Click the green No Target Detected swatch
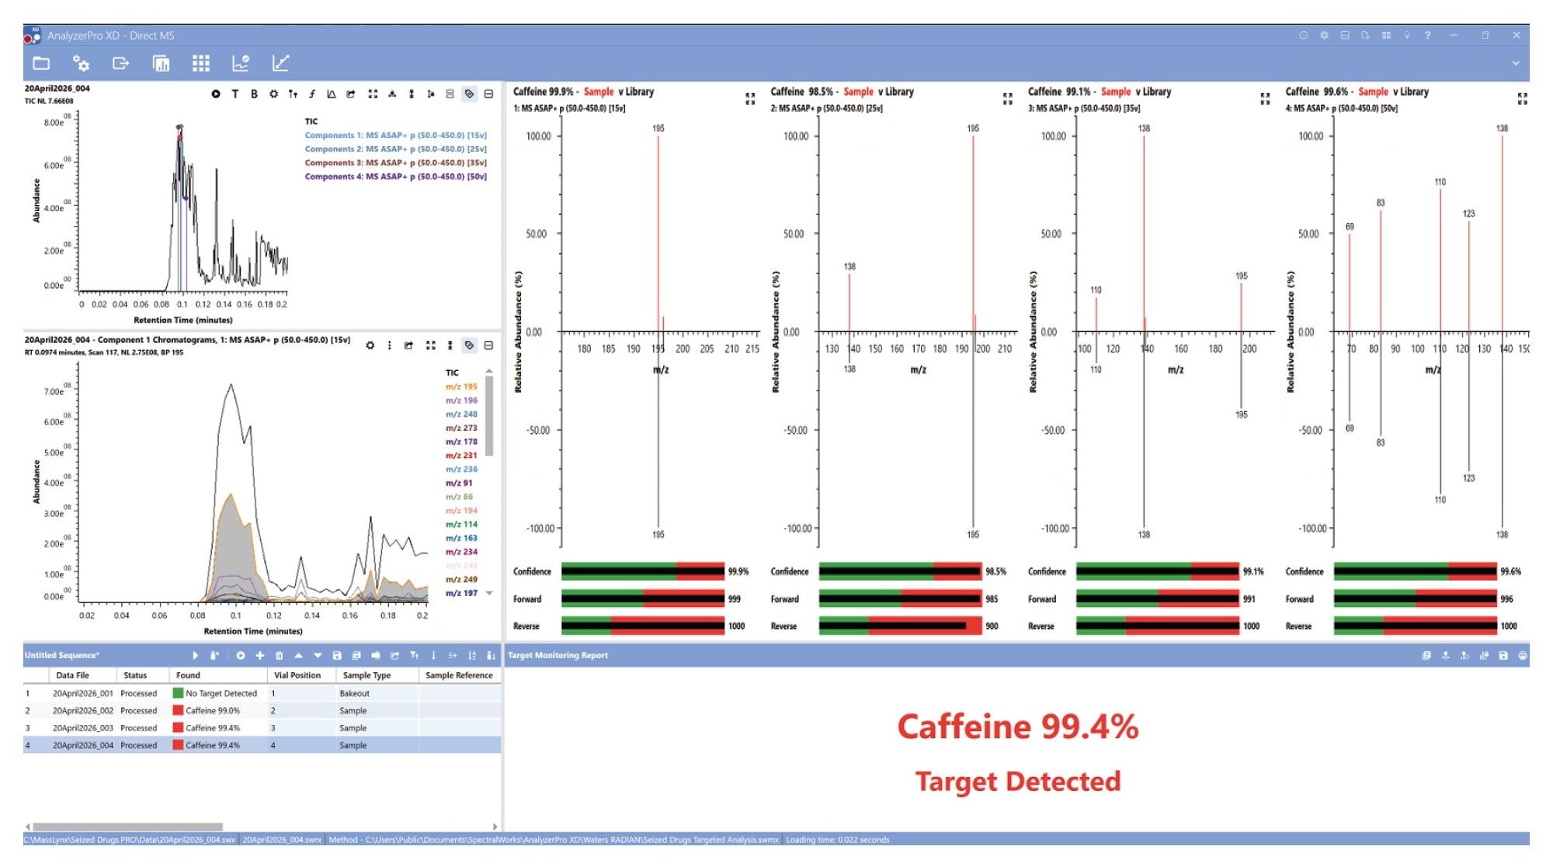The width and height of the screenshot is (1553, 867). click(178, 694)
